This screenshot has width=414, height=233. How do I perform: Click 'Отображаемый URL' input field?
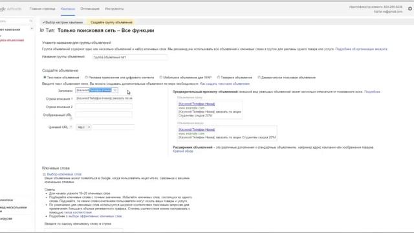pos(103,115)
